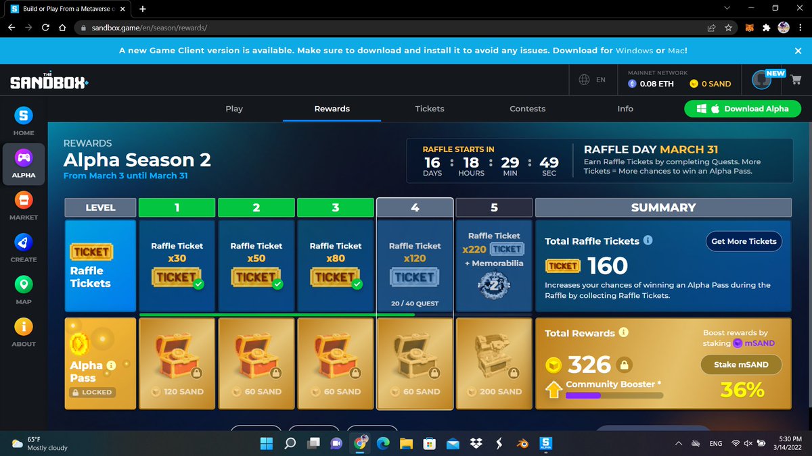This screenshot has width=812, height=456.
Task: Click the Mac download link in banner
Action: (x=676, y=51)
